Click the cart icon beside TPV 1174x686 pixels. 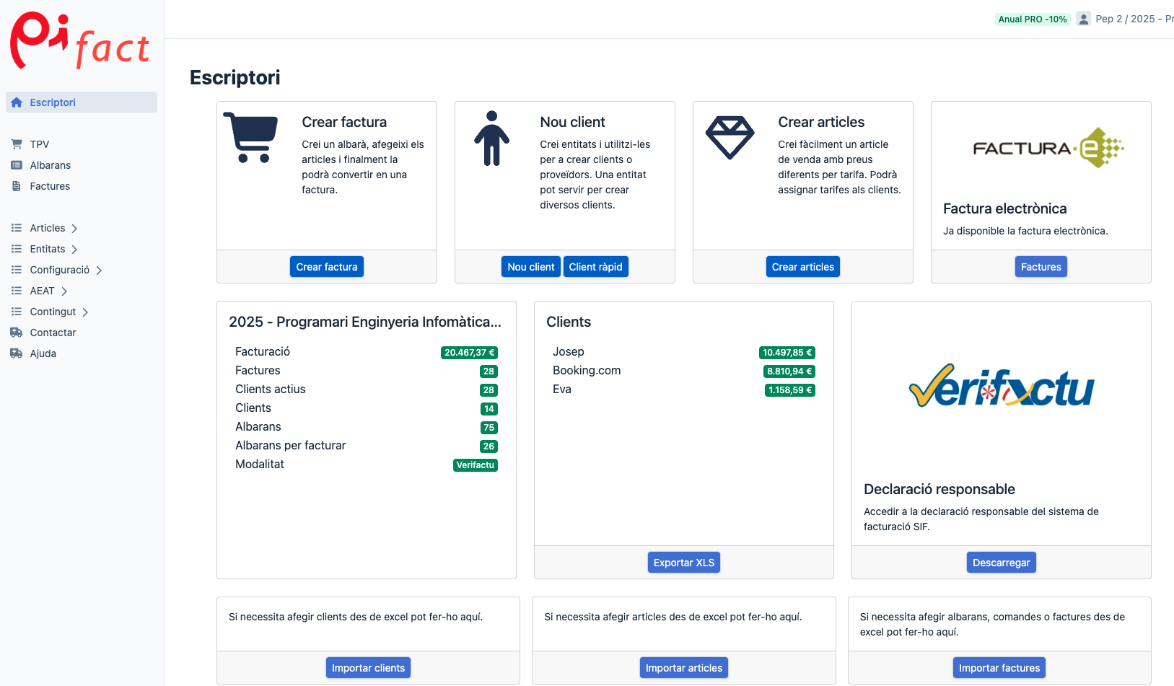(17, 144)
